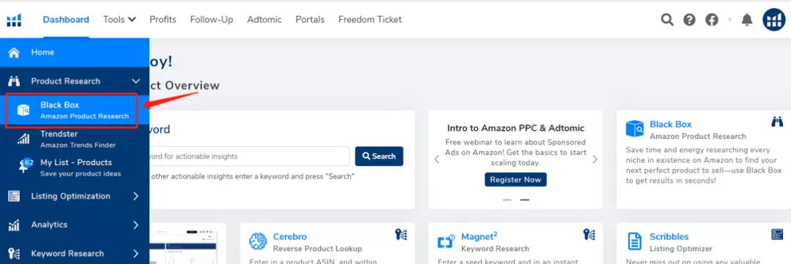Viewport: 791px width, 264px height.
Task: Expand the Analytics section arrow
Action: point(135,225)
